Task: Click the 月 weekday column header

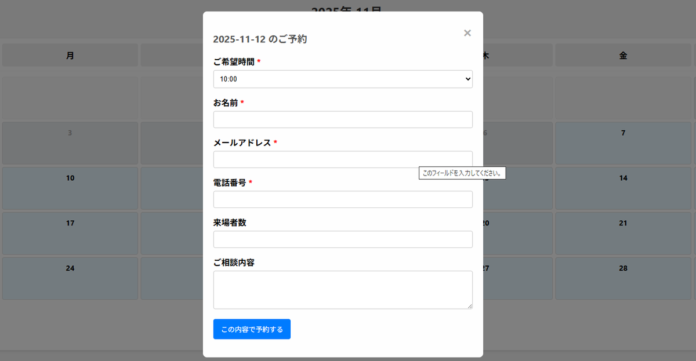Action: 70,56
